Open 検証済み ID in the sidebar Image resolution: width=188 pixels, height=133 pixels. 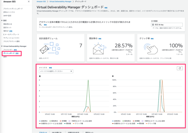click(8, 24)
